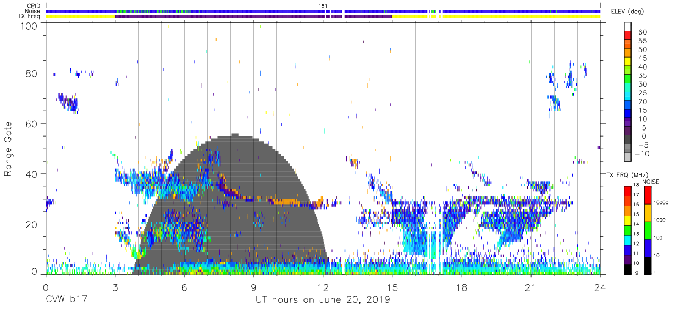Click the 40 tick on Range Gate axis

(32, 174)
